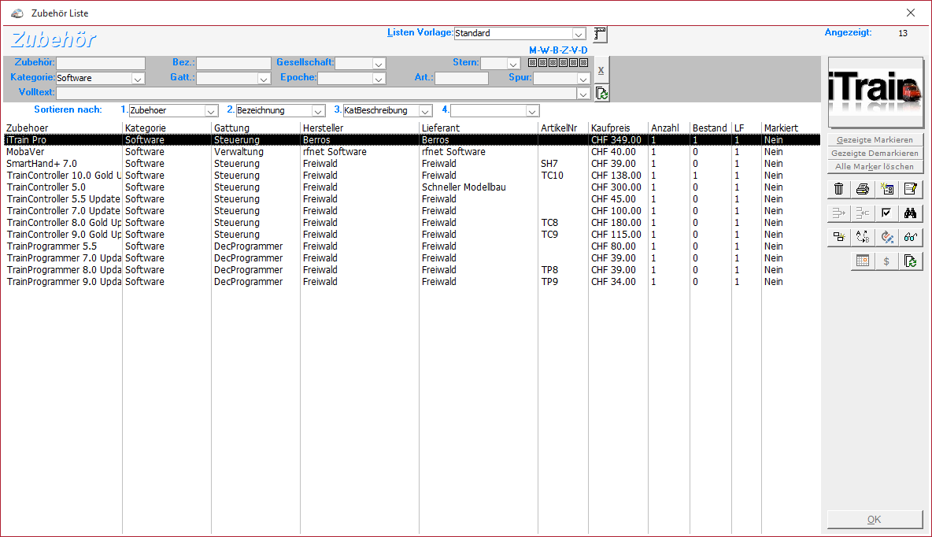Click the CHF 300.00 price cell
The image size is (932, 537).
616,187
